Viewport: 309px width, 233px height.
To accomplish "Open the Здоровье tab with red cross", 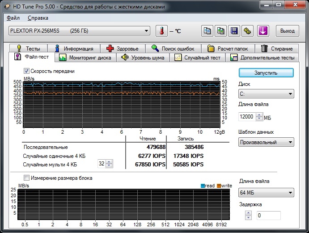I will click(x=122, y=48).
